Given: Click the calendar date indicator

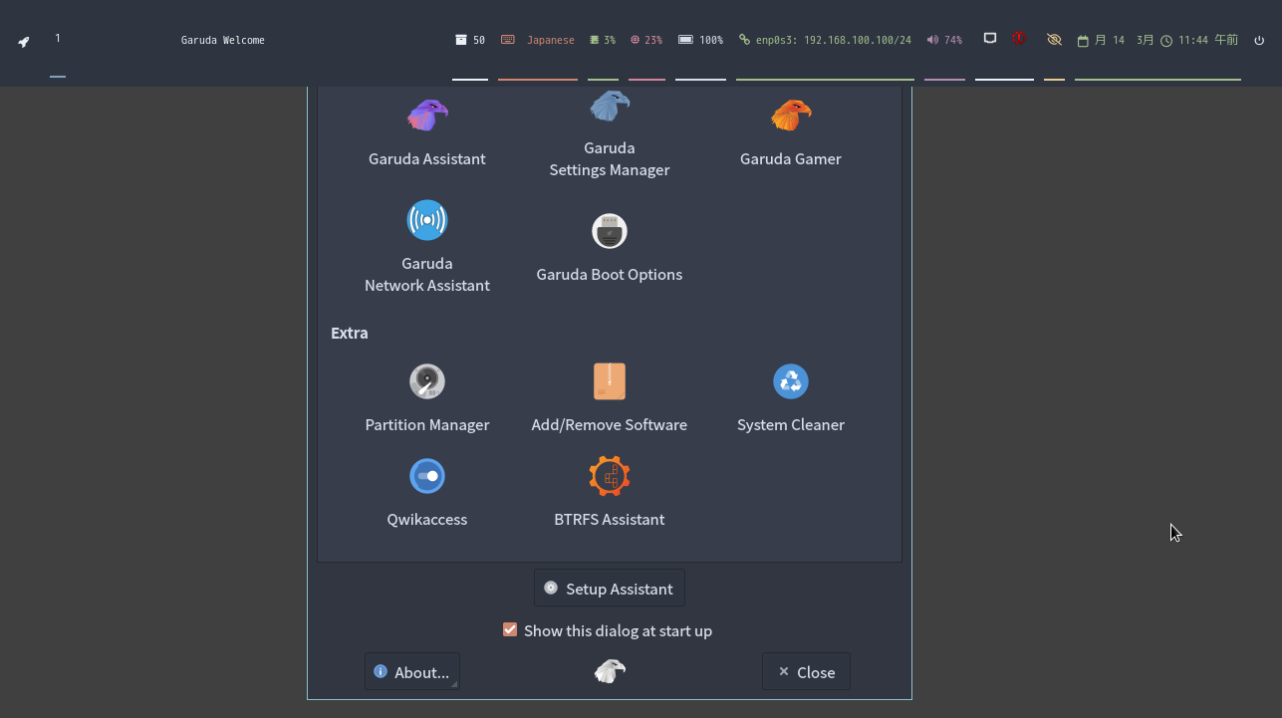Looking at the screenshot, I should click(x=1116, y=40).
